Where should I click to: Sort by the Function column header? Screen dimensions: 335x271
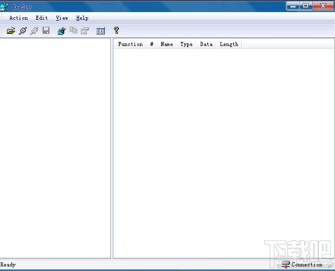click(x=130, y=44)
